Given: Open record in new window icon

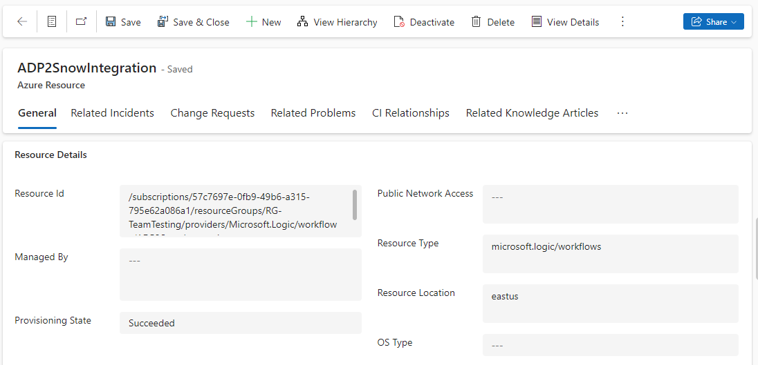Looking at the screenshot, I should click(82, 21).
